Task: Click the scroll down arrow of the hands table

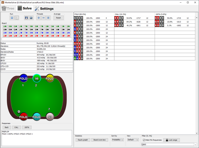Action: click(197, 133)
